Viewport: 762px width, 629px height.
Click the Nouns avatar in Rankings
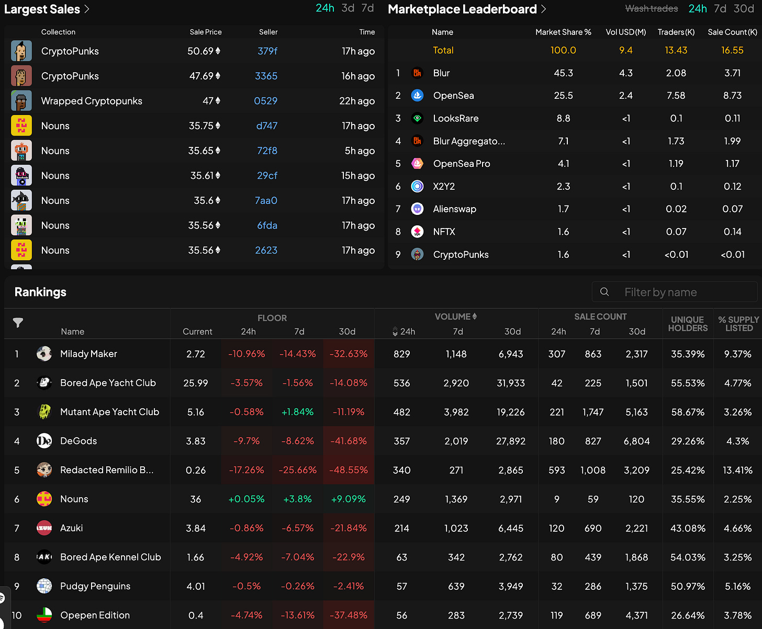[x=44, y=499]
